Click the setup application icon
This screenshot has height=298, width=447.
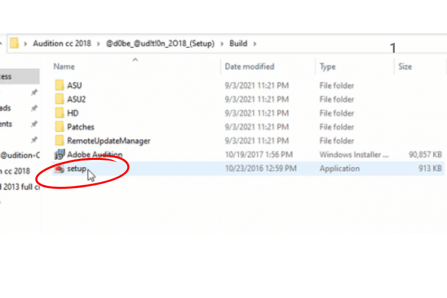pos(60,169)
